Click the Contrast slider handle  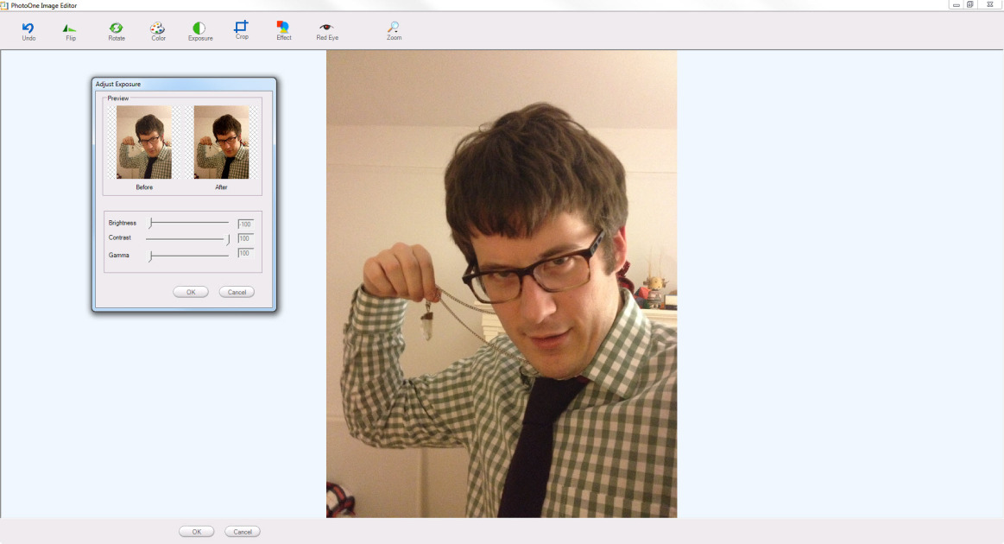pos(229,239)
